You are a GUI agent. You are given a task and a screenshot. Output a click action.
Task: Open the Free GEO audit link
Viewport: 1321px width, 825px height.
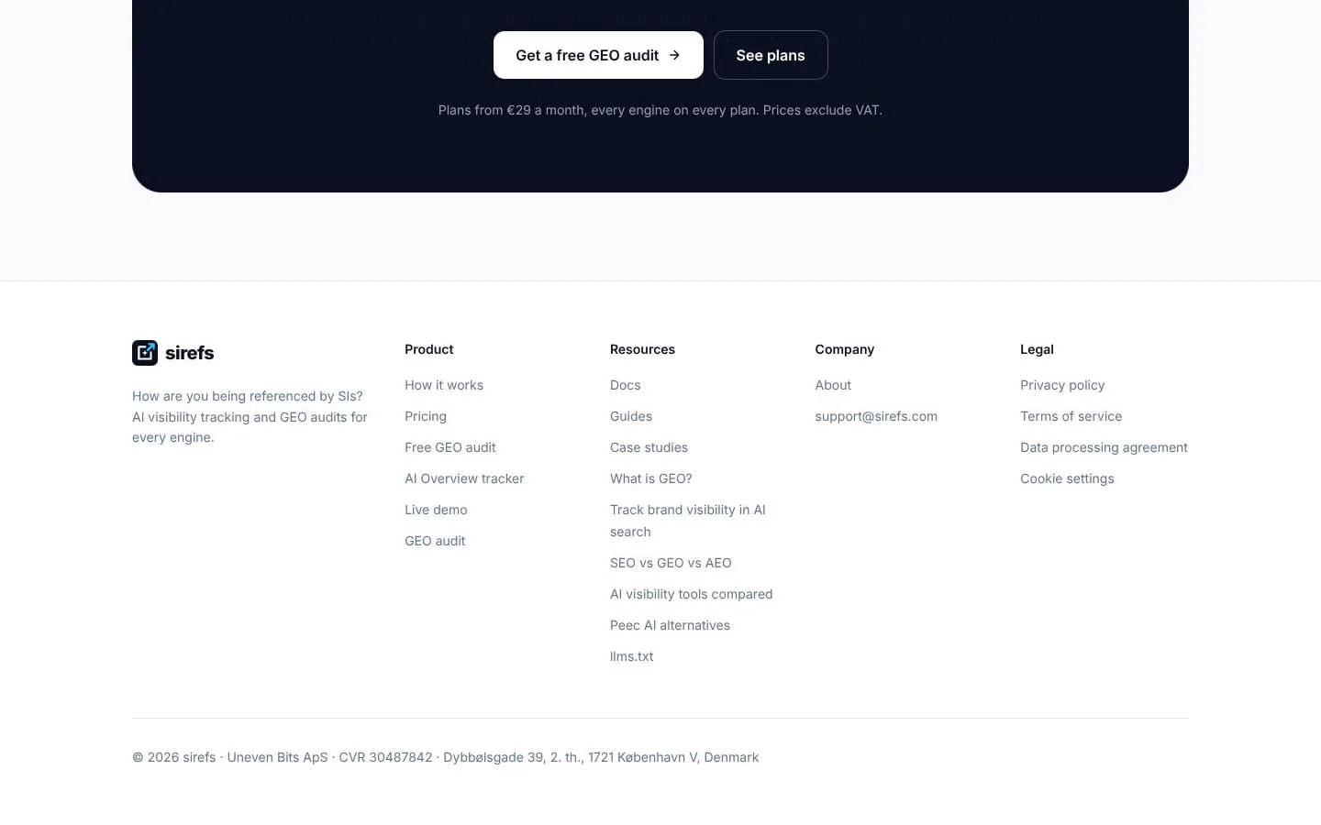coord(450,447)
